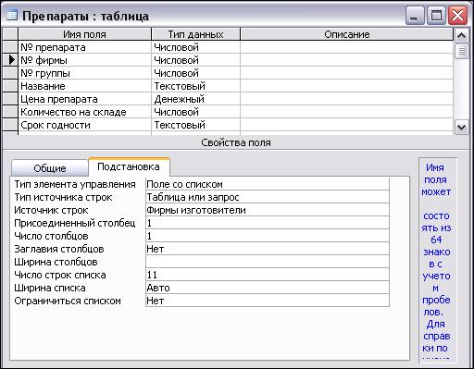Viewport: 474px width, 369px height.
Task: Select row selector for № группы
Action: click(10, 73)
